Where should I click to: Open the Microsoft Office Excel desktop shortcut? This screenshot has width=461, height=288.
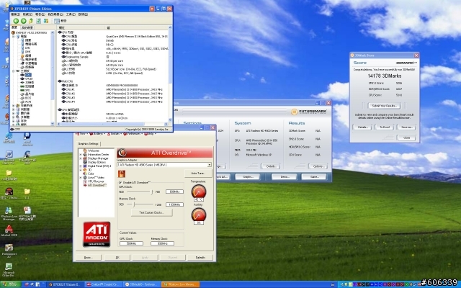tap(9, 270)
